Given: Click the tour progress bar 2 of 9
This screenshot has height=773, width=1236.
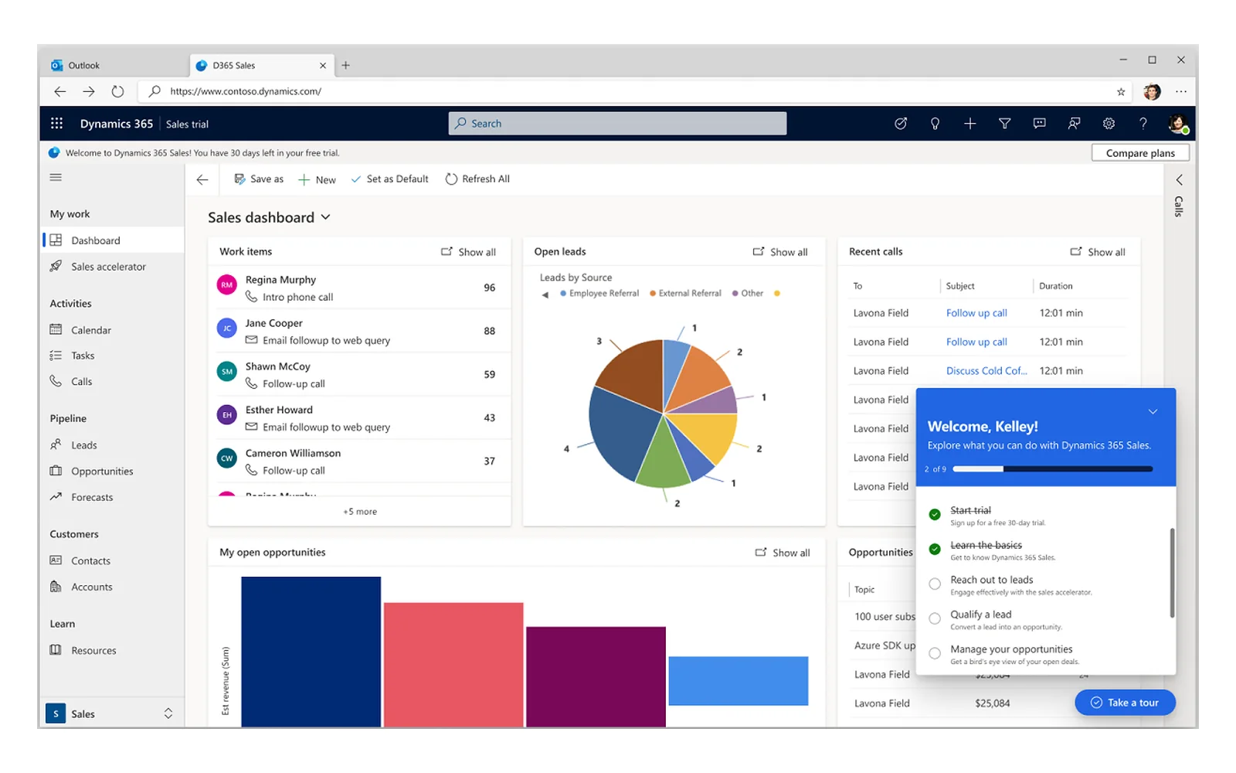Looking at the screenshot, I should pyautogui.click(x=1054, y=469).
